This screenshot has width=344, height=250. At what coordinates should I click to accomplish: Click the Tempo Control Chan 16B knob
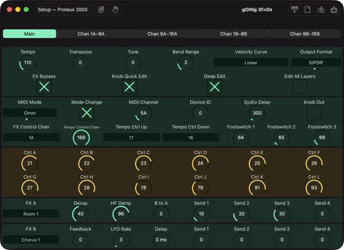tap(81, 138)
